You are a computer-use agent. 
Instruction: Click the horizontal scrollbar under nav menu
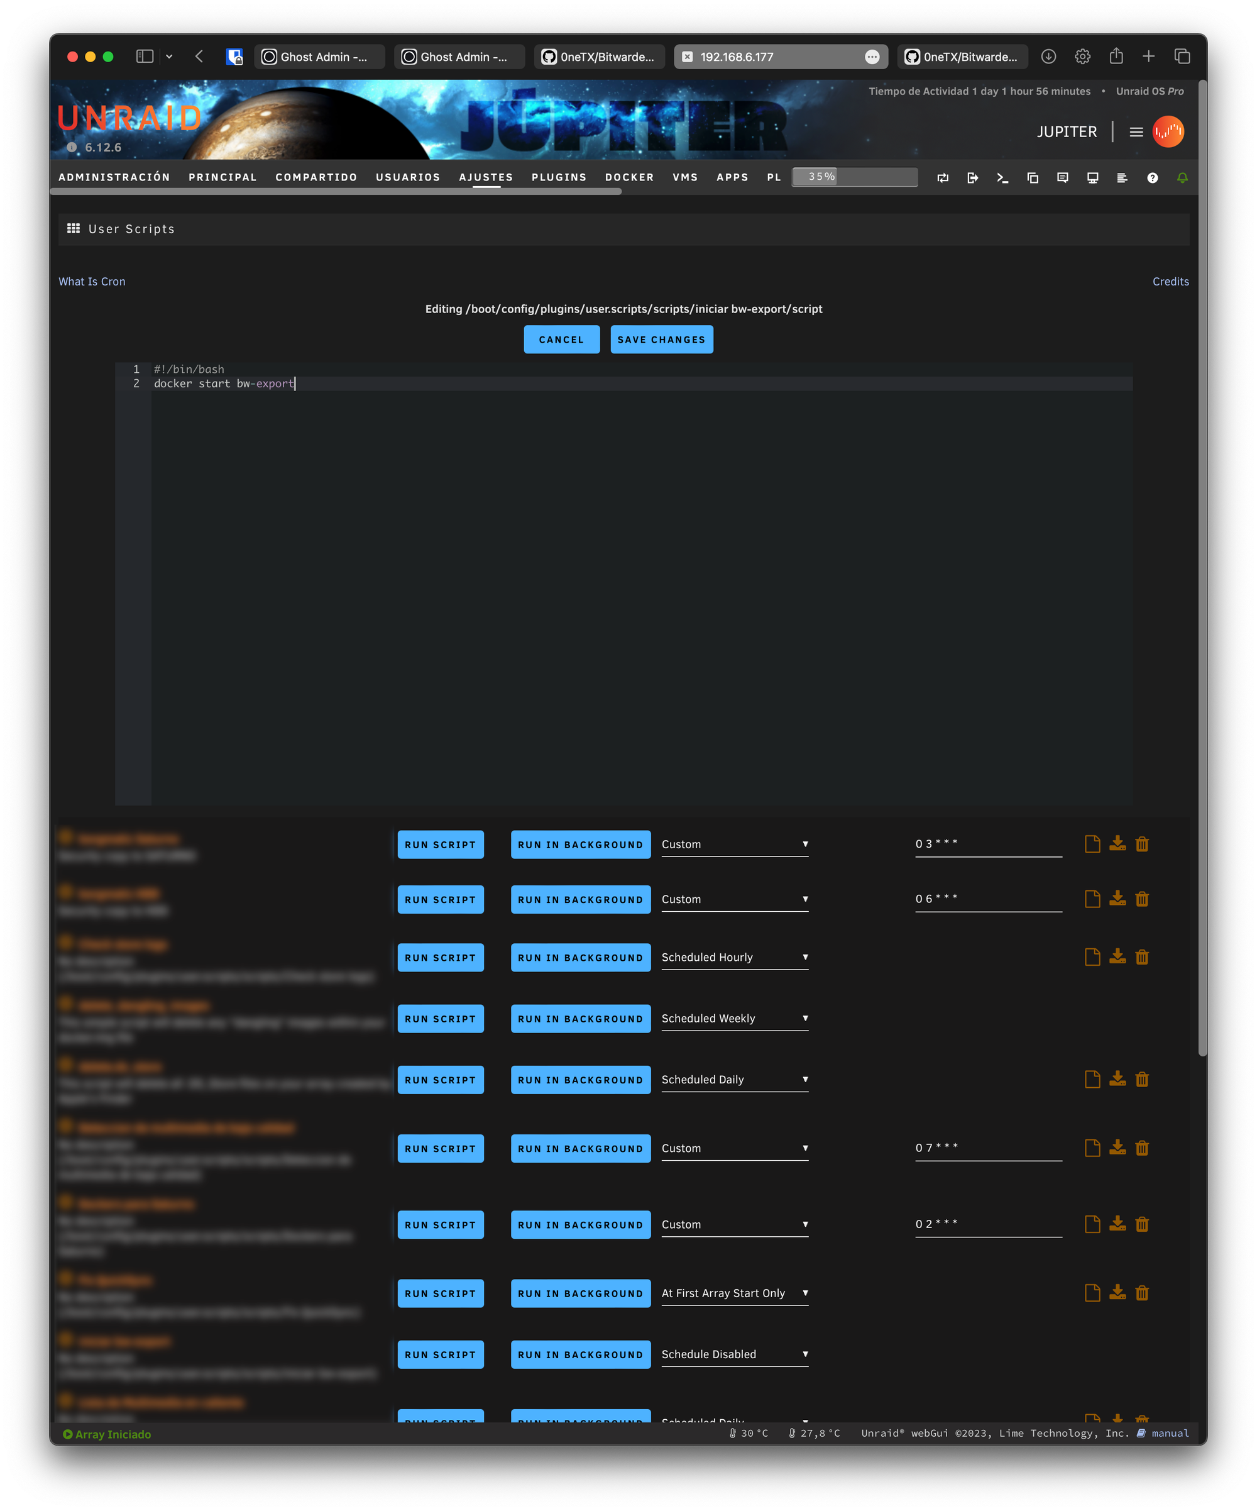point(336,191)
